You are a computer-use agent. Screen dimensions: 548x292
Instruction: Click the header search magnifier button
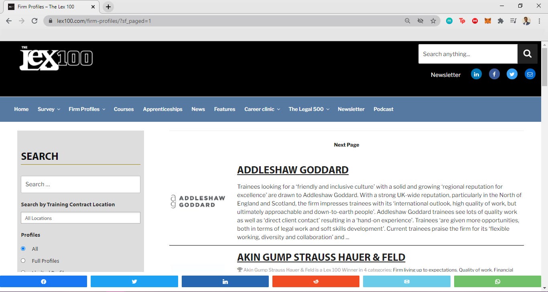pos(527,54)
